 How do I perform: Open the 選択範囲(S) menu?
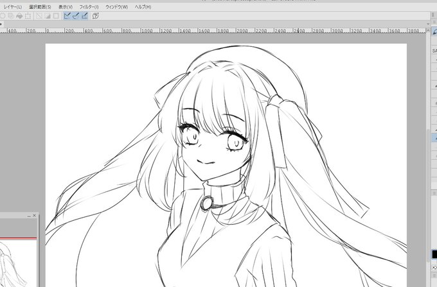click(40, 7)
